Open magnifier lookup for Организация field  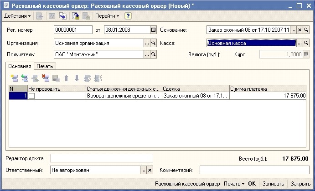point(153,43)
